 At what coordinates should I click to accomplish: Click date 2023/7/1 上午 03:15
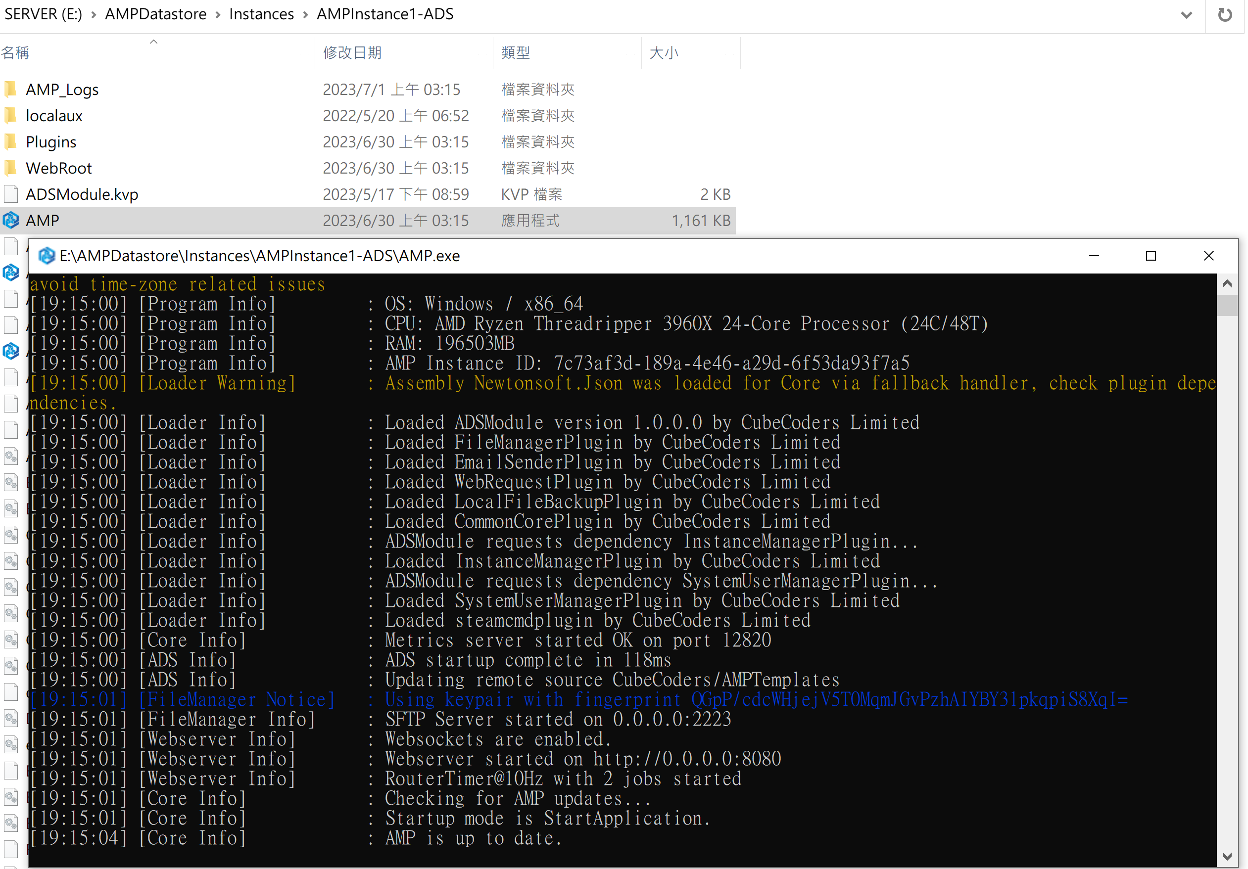pos(391,89)
